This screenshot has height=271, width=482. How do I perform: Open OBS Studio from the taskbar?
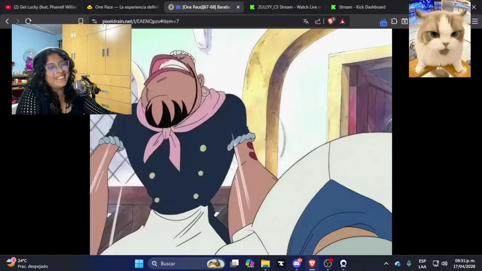(x=328, y=263)
